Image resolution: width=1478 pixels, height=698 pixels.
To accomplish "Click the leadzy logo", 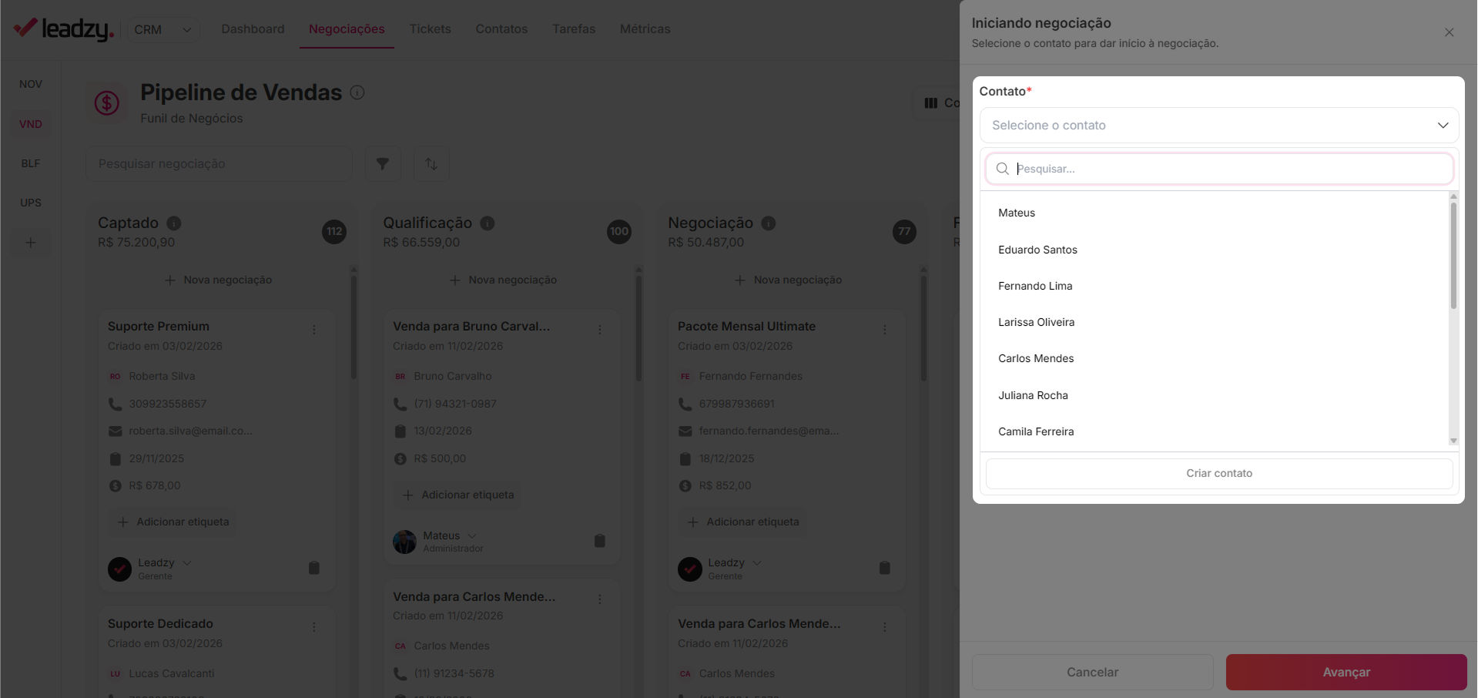I will click(x=64, y=29).
